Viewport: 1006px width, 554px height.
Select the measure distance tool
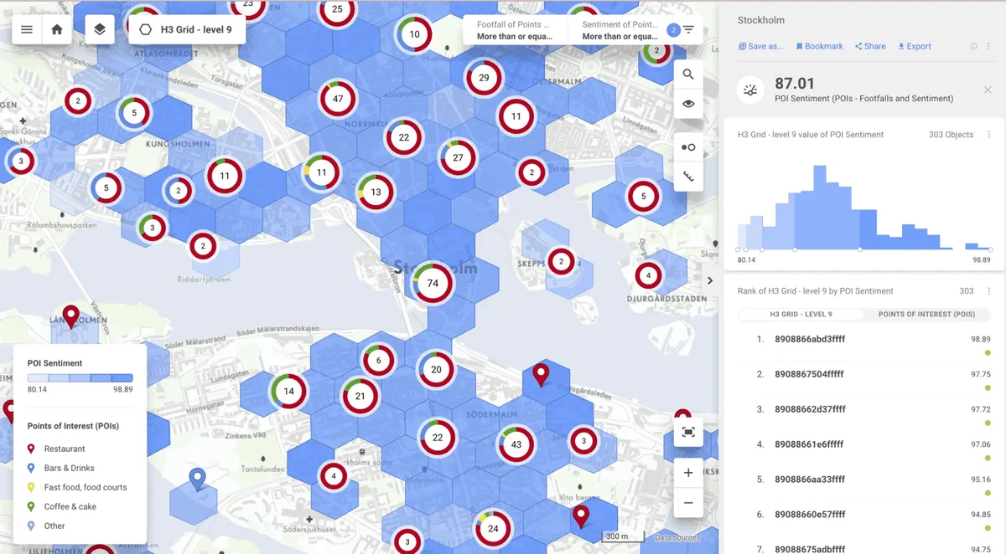click(x=688, y=177)
